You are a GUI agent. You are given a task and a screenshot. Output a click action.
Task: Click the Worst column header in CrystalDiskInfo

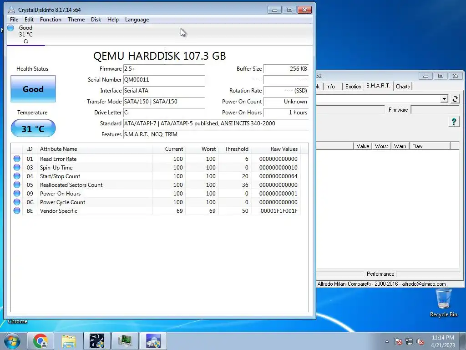coord(202,149)
